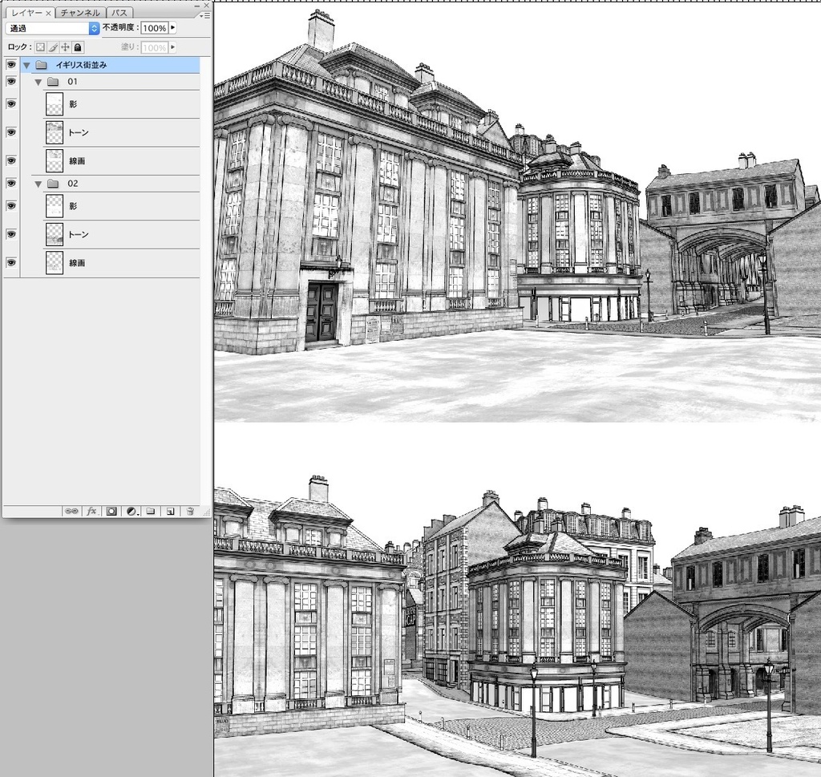
Task: Open the 通過 blend mode dropdown
Action: coord(52,28)
